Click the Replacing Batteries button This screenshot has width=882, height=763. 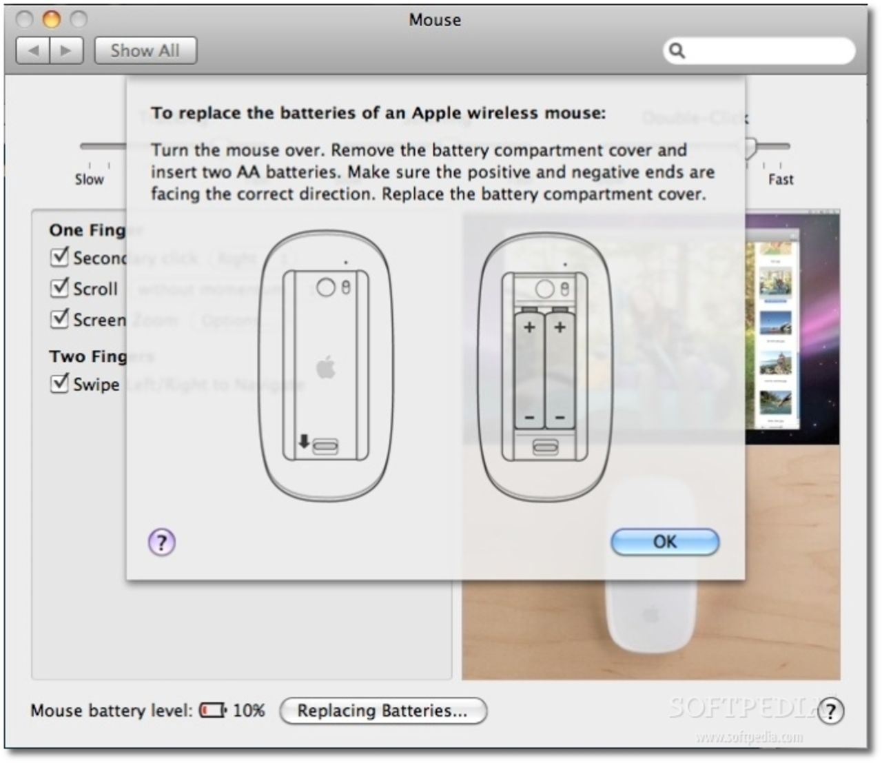[x=382, y=711]
